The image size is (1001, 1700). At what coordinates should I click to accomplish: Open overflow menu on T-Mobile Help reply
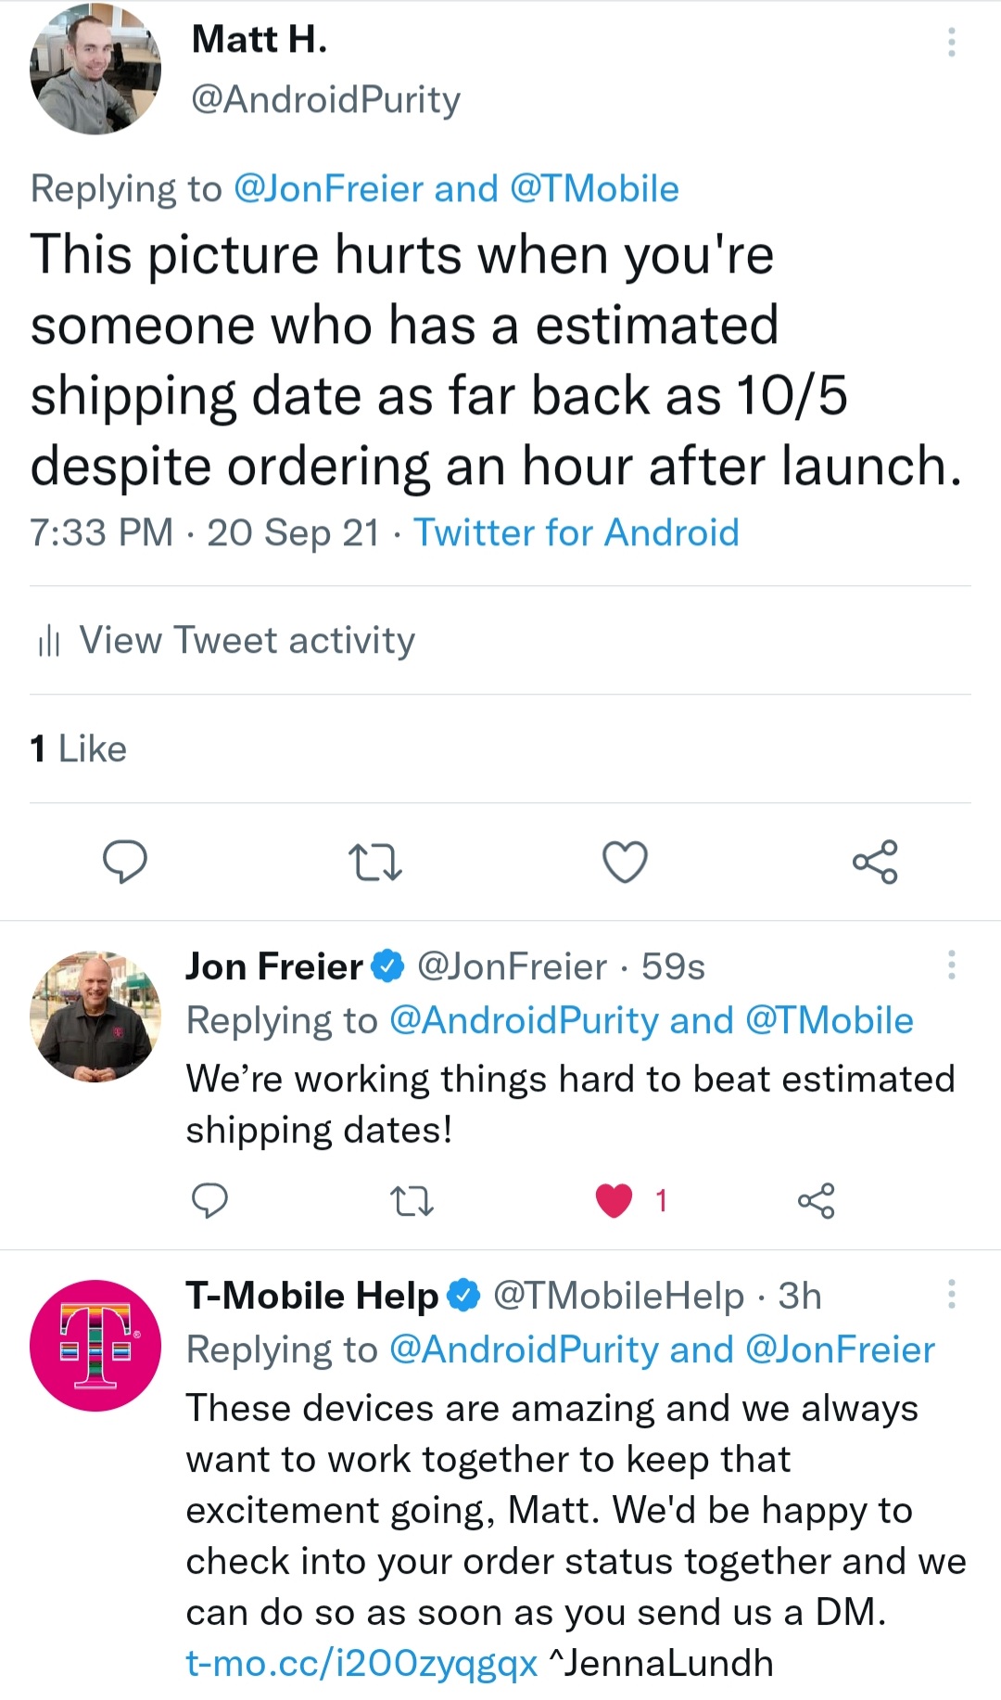click(x=951, y=1295)
